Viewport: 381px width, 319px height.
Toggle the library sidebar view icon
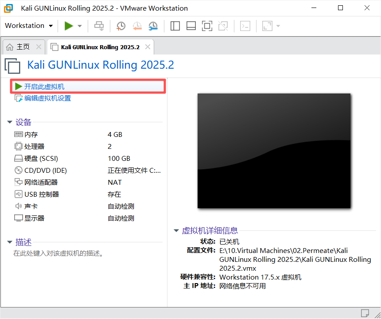[x=175, y=26]
